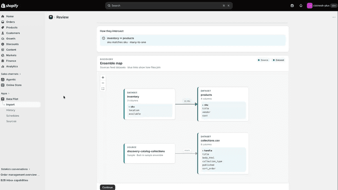Click the Customers person icon

tap(2, 33)
